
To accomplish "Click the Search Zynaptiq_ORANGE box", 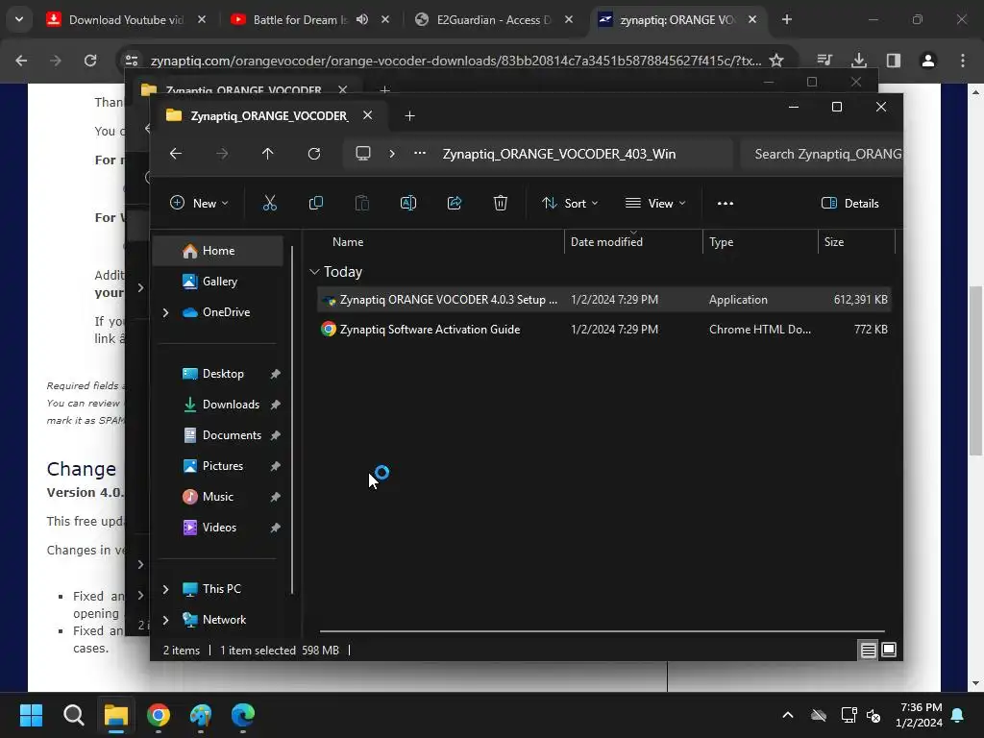I will (x=821, y=154).
